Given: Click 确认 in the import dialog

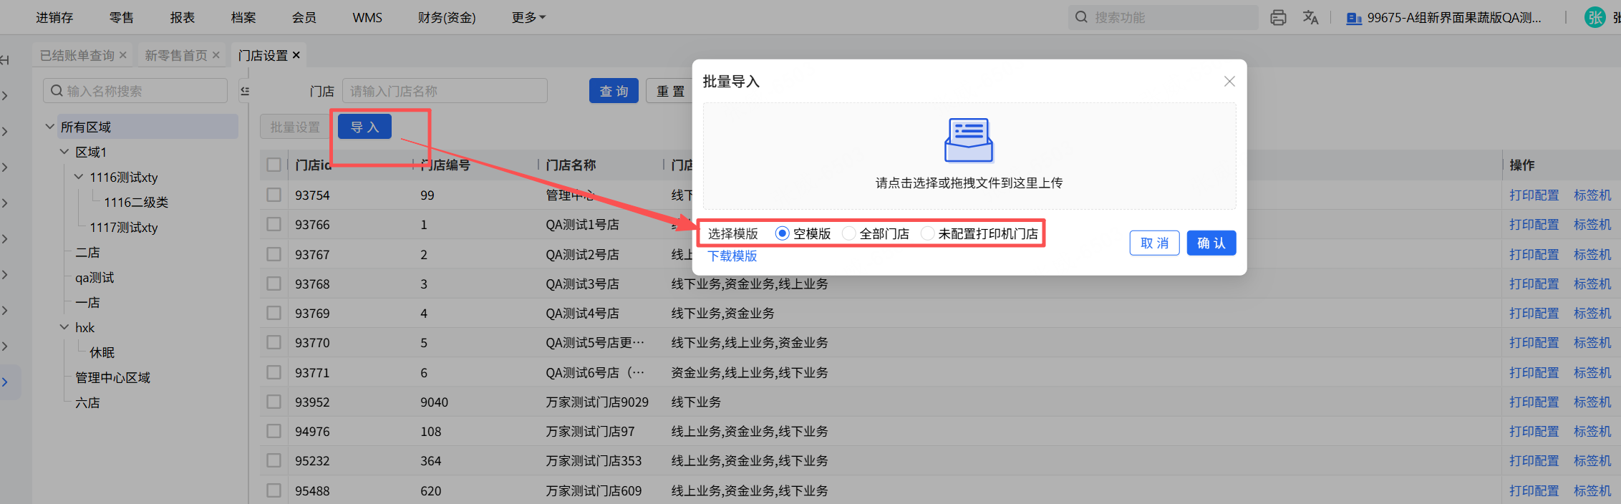Looking at the screenshot, I should pyautogui.click(x=1211, y=243).
